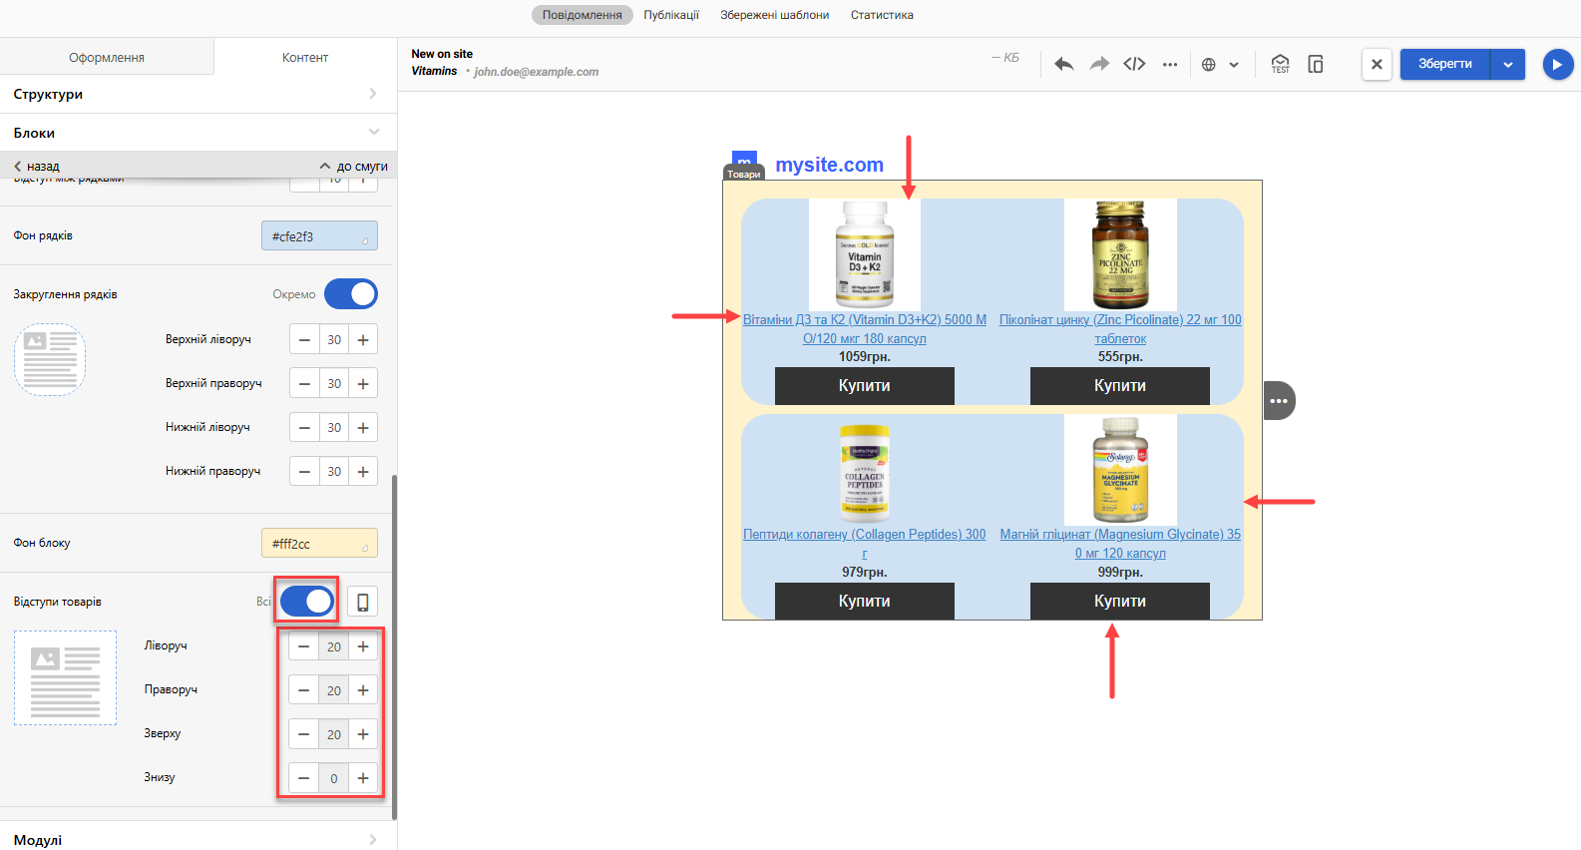The image size is (1581, 850).
Task: Click the до смуги navigation link
Action: coord(354,167)
